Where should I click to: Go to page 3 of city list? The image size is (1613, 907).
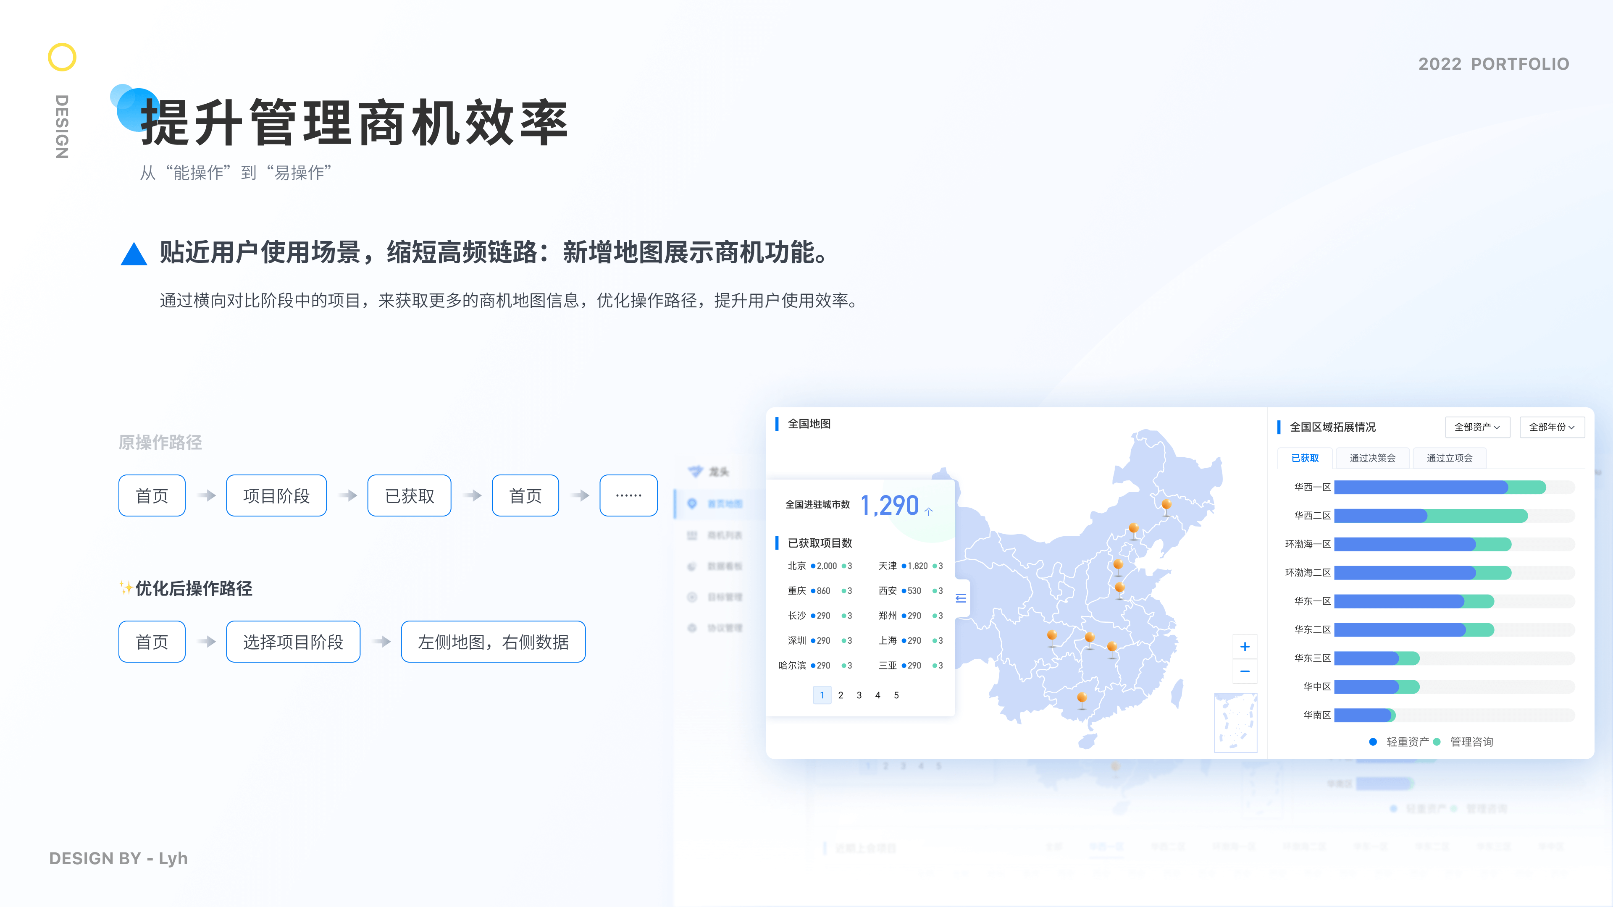859,695
